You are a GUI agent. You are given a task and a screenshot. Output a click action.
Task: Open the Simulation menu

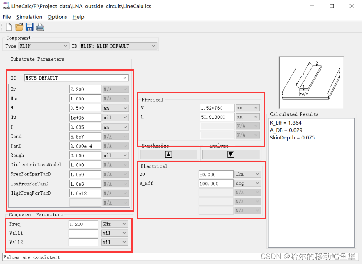29,17
